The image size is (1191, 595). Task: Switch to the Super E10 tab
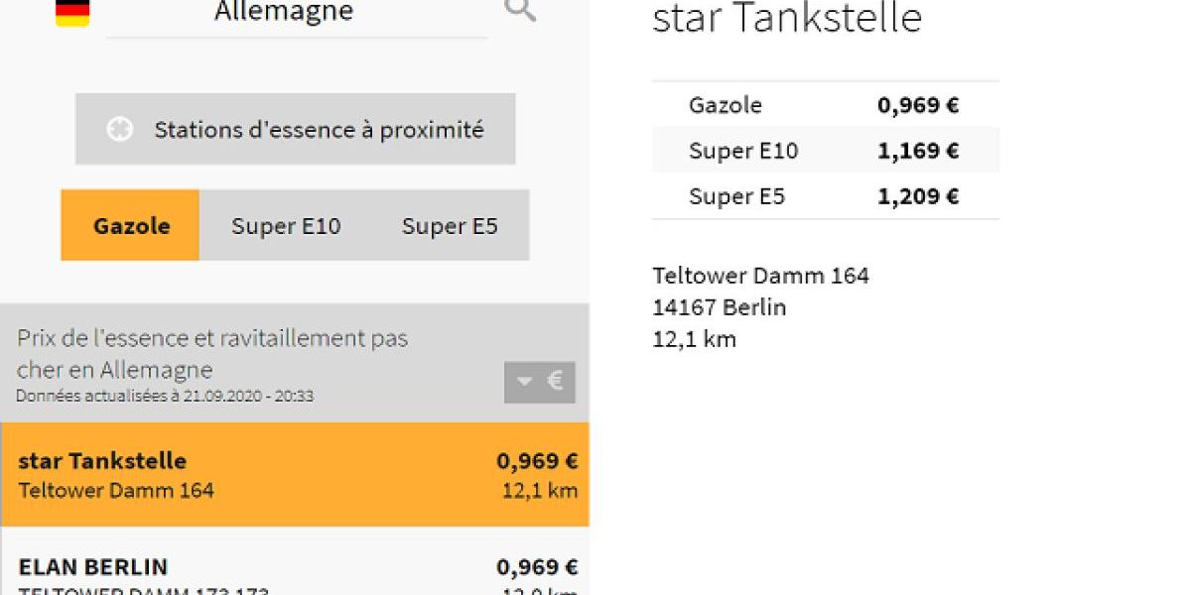pyautogui.click(x=286, y=226)
